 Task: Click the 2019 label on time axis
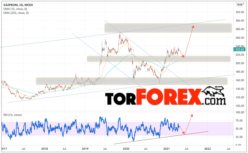pyautogui.click(x=85, y=149)
